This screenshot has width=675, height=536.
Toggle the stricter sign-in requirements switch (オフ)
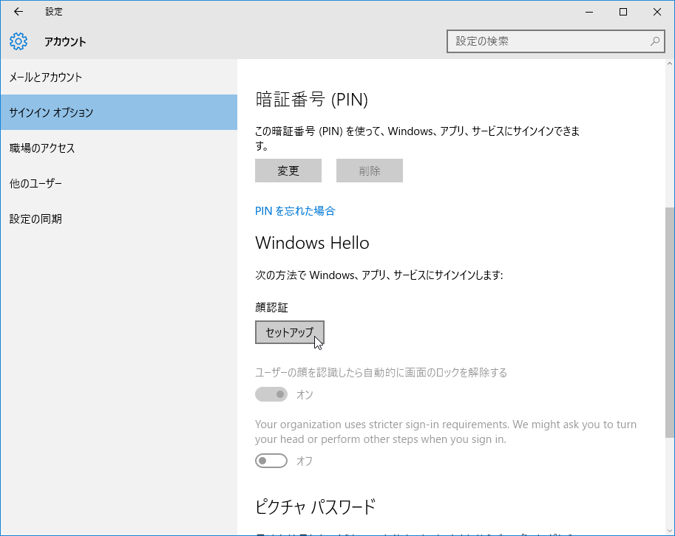tap(271, 461)
